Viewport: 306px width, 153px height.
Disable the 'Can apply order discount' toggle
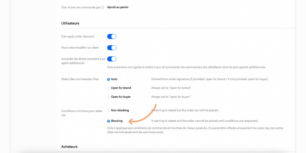(112, 36)
